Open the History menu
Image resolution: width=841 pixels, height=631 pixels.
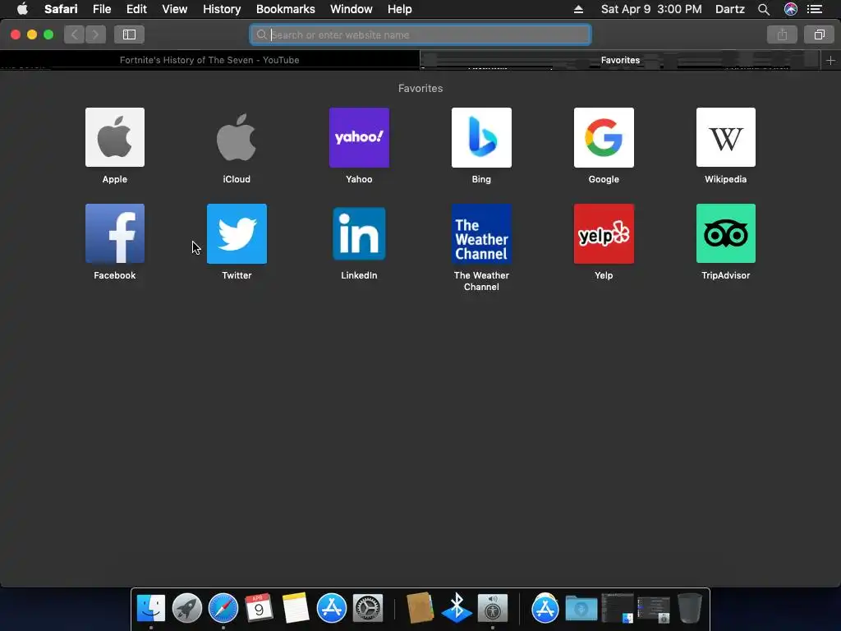click(x=222, y=9)
